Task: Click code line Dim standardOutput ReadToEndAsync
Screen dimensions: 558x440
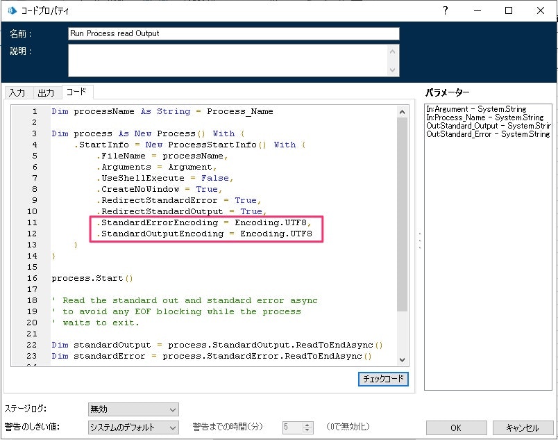Action: tap(217, 345)
